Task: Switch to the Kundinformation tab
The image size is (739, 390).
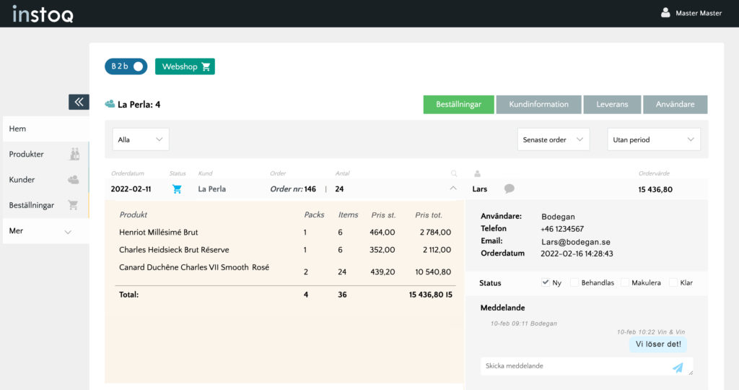Action: pos(538,104)
